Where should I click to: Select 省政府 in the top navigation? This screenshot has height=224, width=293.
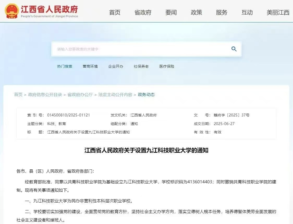tap(142, 13)
